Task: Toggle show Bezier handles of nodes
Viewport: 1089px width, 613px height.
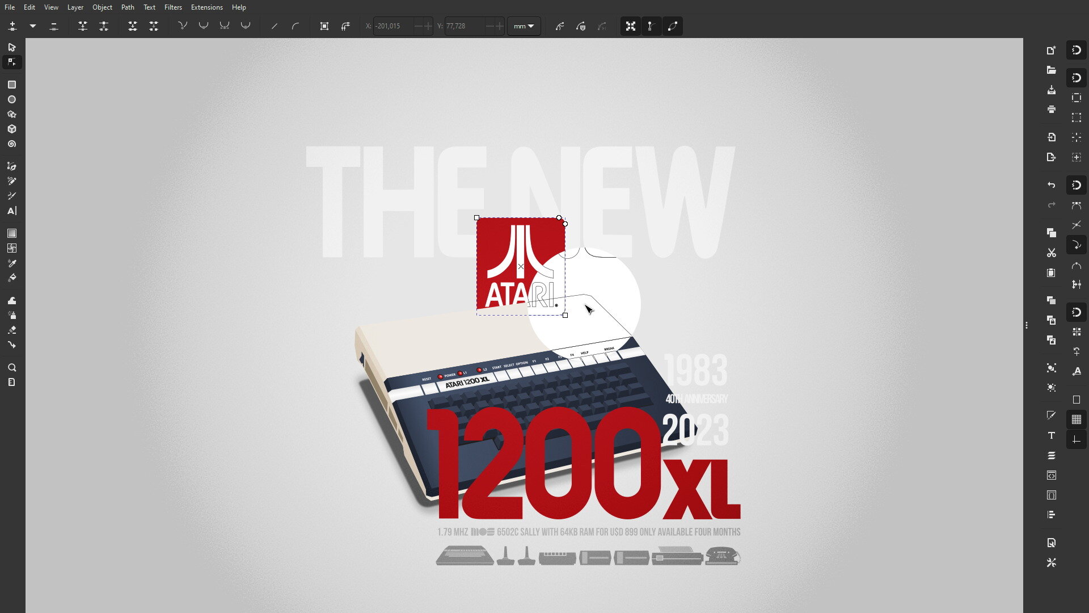Action: click(x=651, y=26)
